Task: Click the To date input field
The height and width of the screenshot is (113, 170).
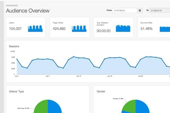Action: coord(160,11)
